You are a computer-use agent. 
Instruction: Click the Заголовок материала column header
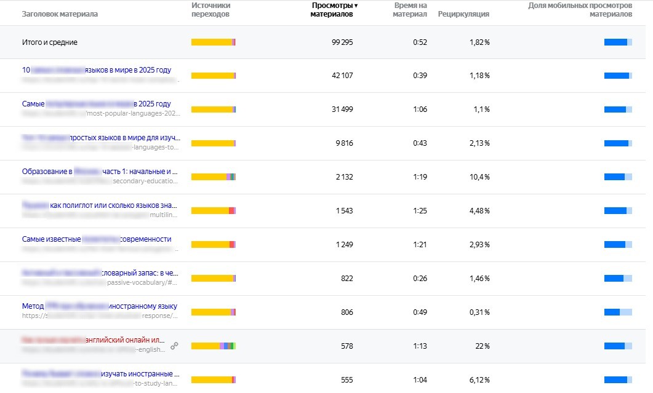pos(60,14)
